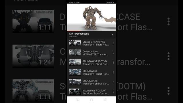This screenshot has height=103, width=183.
Task: Collapse the Mix - Decepticons playlist panel
Action: point(112,35)
